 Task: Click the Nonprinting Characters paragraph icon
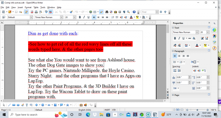tap(124, 12)
